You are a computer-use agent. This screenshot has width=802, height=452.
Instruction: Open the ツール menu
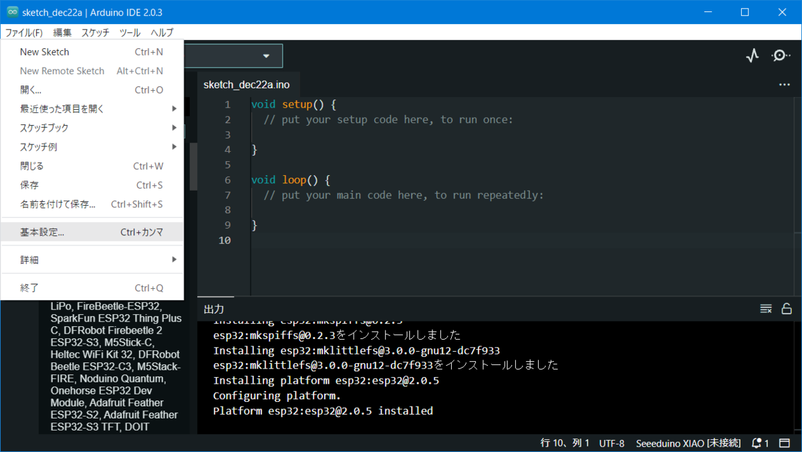[x=130, y=32]
